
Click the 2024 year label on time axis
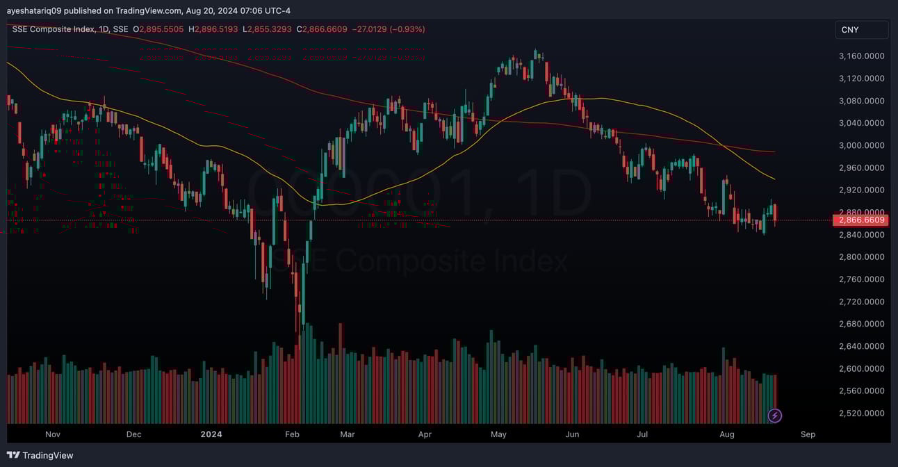(211, 434)
